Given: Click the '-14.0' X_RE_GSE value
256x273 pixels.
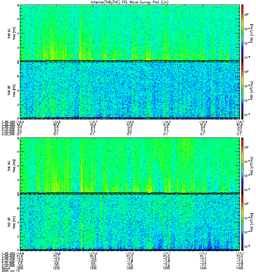Looking at the screenshot, I should 130,122.
